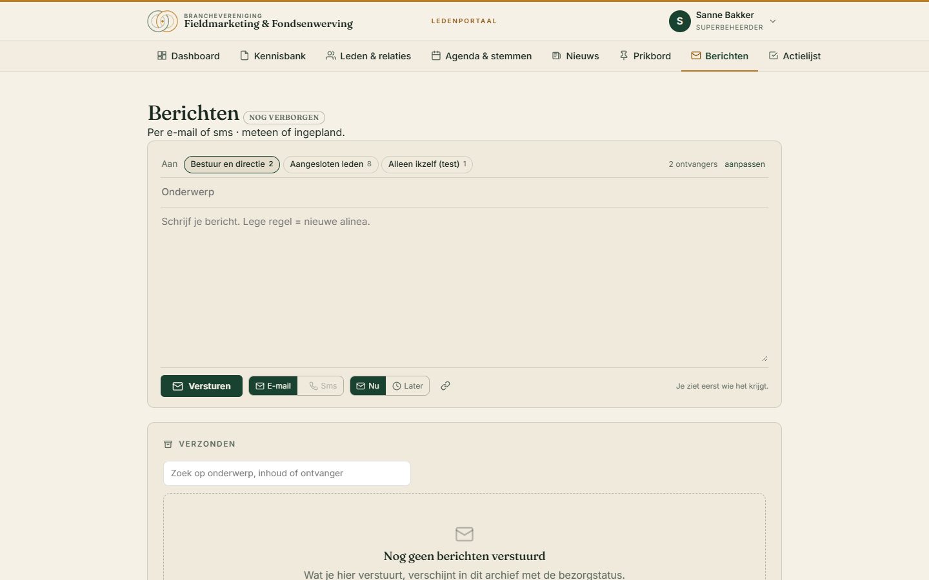Screen dimensions: 929x580
Task: Open the Dashboard tab
Action: click(x=188, y=56)
